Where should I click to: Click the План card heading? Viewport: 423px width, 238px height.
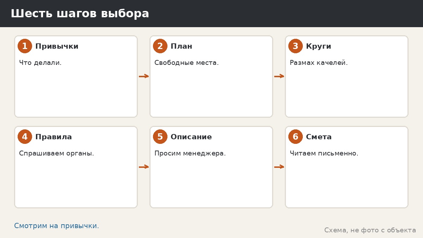tap(182, 46)
